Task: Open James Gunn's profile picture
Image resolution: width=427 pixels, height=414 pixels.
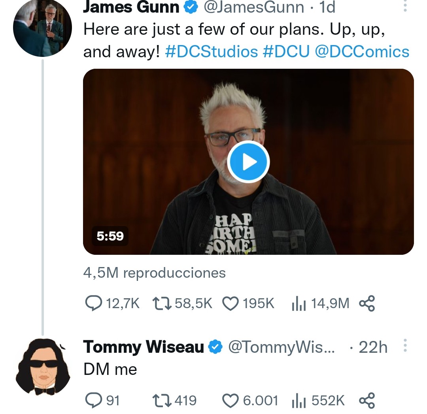Action: 42,28
